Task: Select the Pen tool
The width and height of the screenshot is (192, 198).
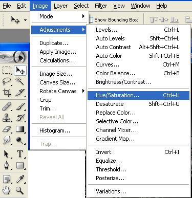Action: pos(7,165)
